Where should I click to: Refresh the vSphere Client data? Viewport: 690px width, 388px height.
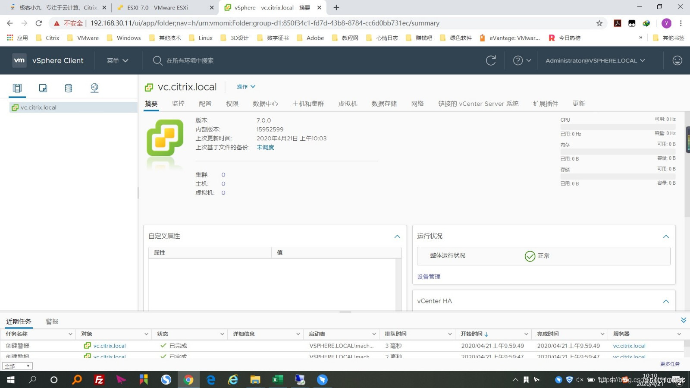491,60
